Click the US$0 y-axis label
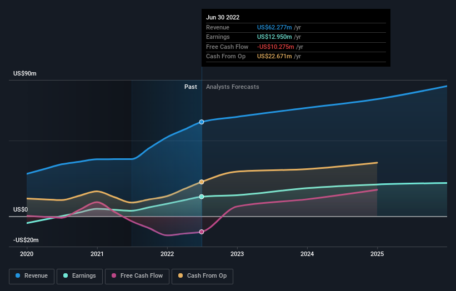The width and height of the screenshot is (456, 291). (x=21, y=209)
